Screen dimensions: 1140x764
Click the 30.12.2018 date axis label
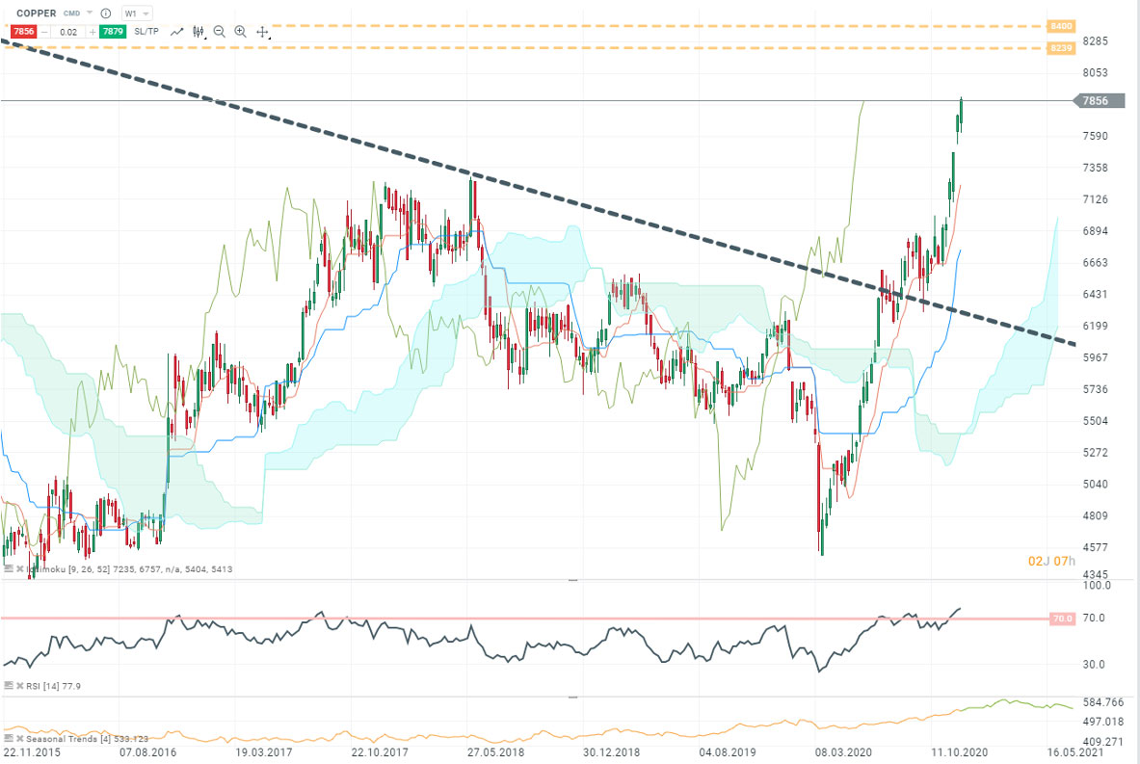click(x=612, y=752)
